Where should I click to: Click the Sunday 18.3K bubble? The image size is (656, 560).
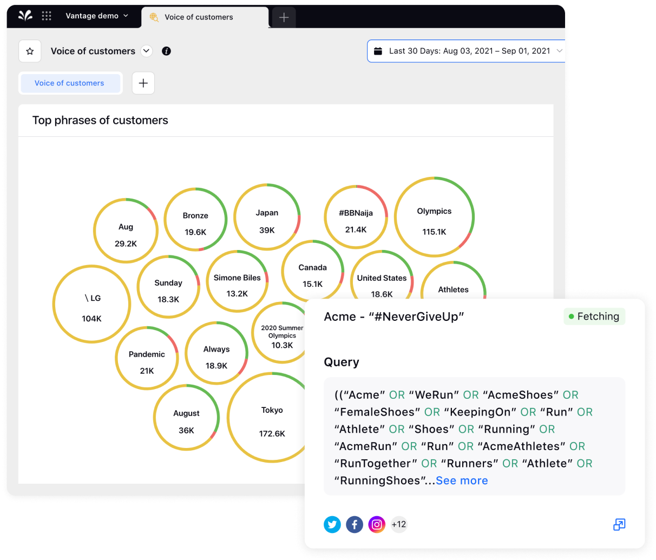click(x=168, y=287)
